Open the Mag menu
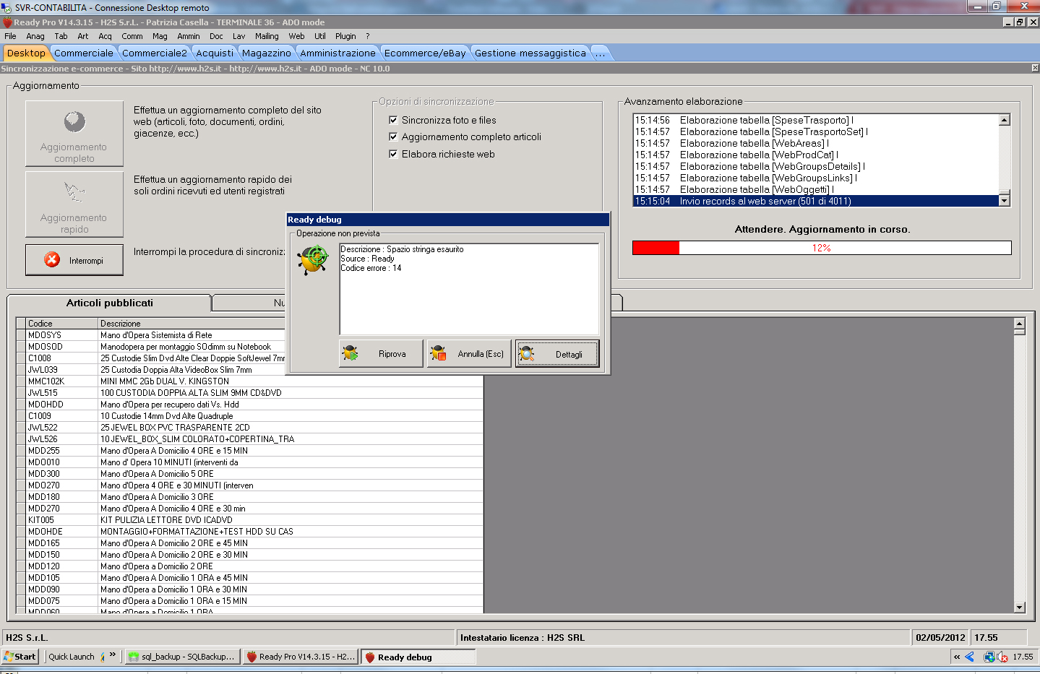The height and width of the screenshot is (674, 1040). [160, 36]
